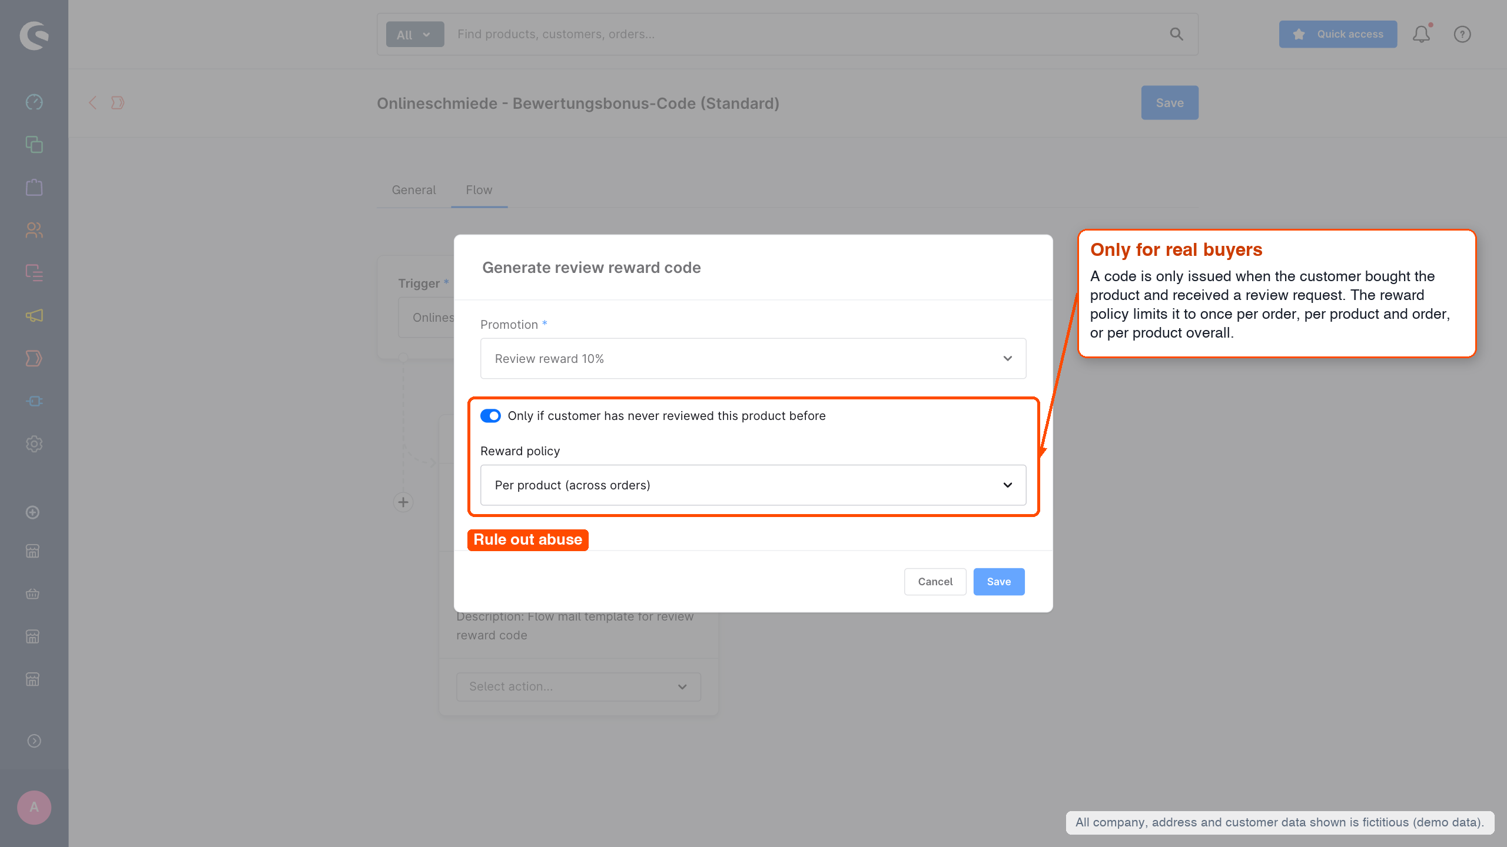This screenshot has width=1507, height=847.
Task: Open the help question mark icon
Action: coord(1462,34)
